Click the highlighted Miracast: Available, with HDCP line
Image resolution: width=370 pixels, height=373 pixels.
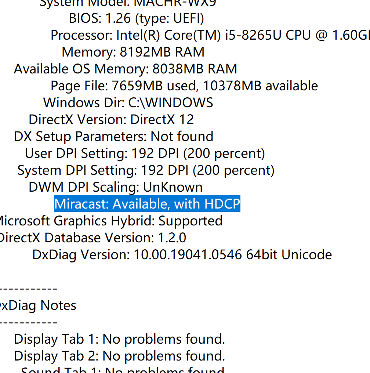(x=147, y=204)
